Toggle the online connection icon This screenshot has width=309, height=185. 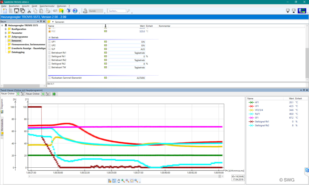click(x=302, y=11)
